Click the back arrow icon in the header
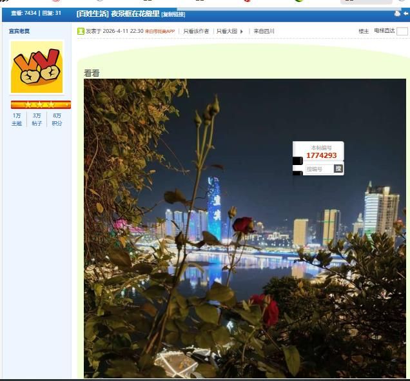The width and height of the screenshot is (410, 381). (x=405, y=14)
